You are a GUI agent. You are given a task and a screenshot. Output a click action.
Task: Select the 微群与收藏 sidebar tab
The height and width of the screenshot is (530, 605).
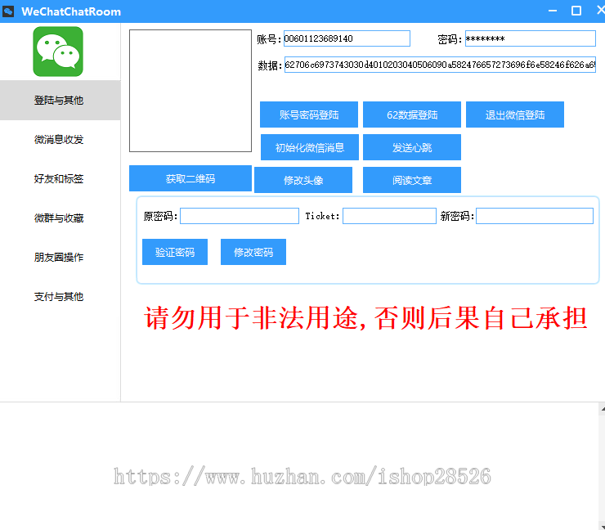pos(60,218)
